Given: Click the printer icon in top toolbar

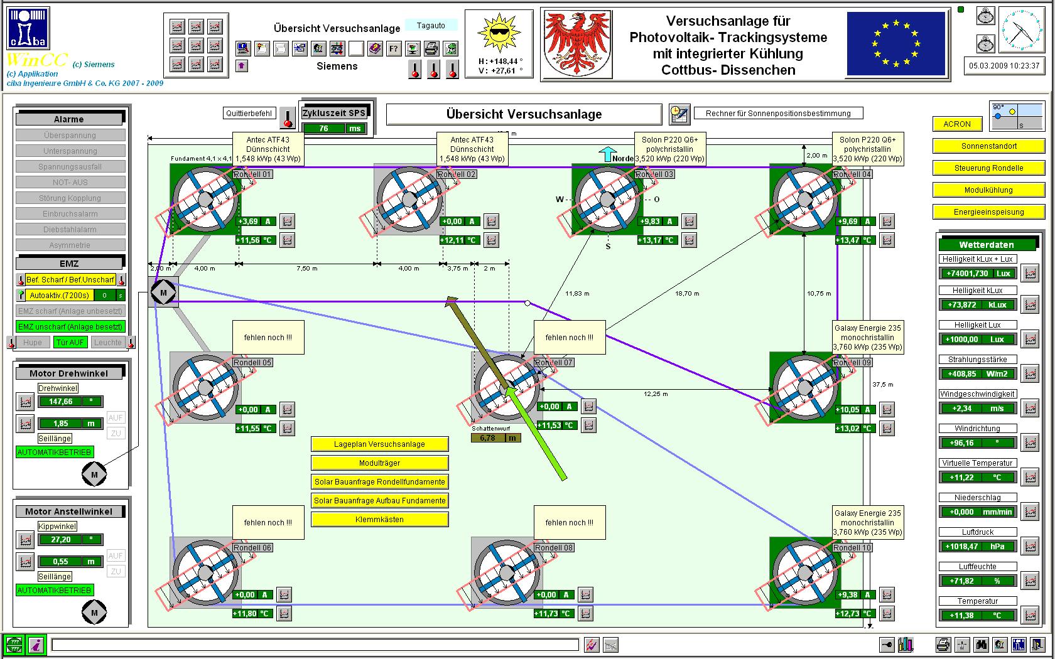Looking at the screenshot, I should pos(431,48).
